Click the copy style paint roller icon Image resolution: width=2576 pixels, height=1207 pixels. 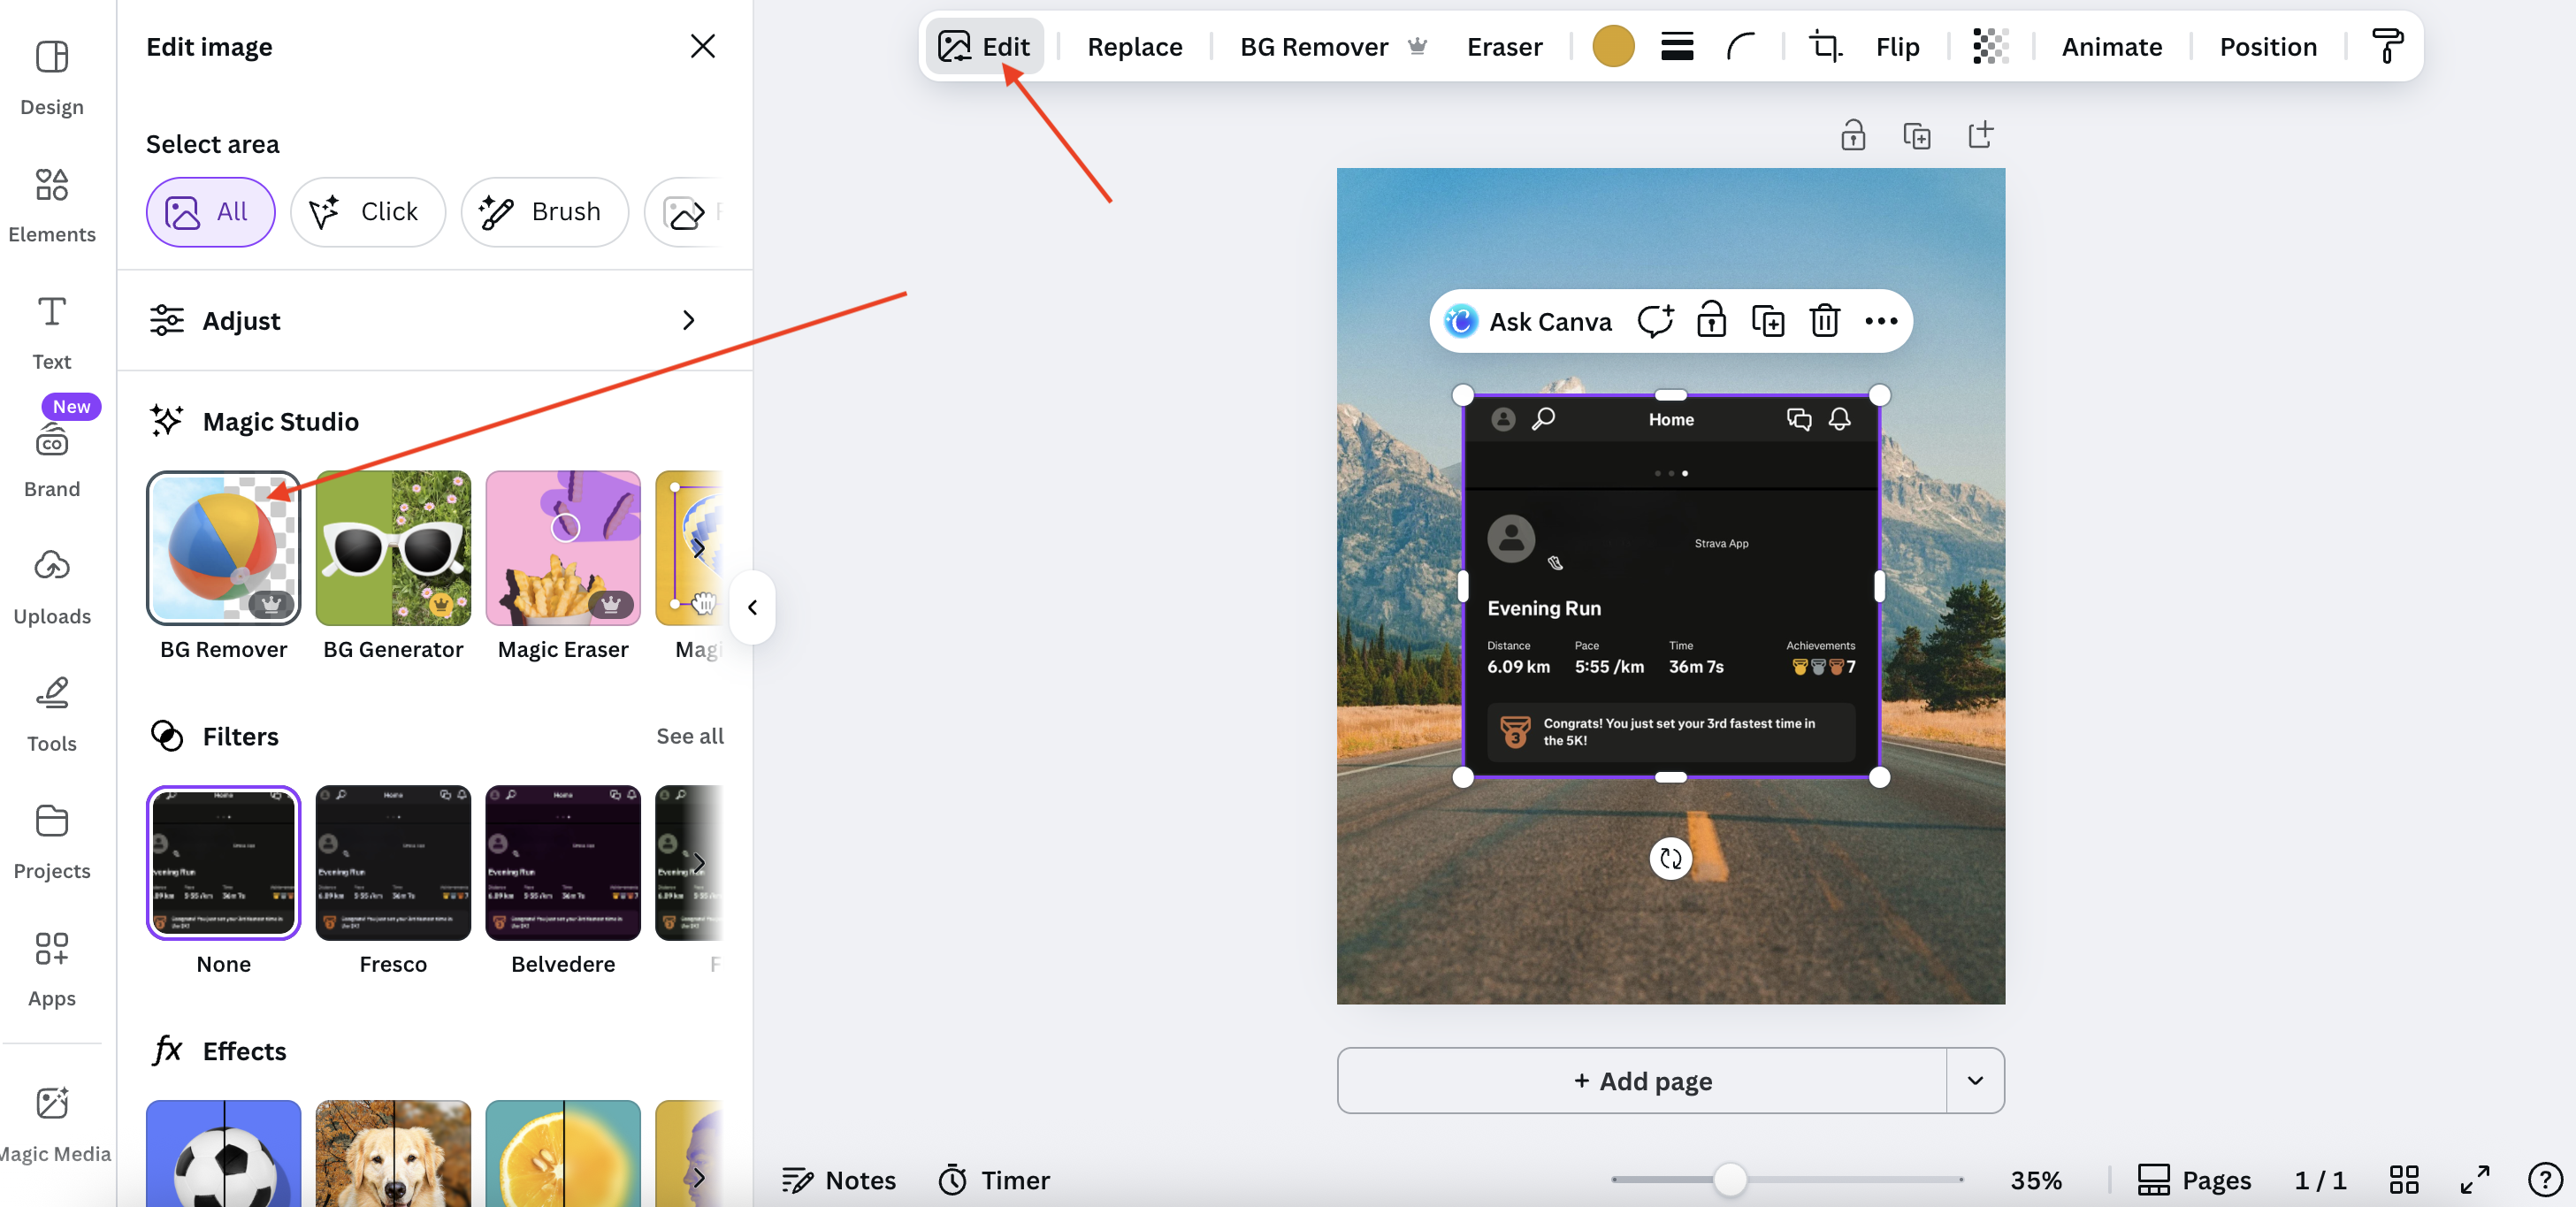pyautogui.click(x=2387, y=47)
